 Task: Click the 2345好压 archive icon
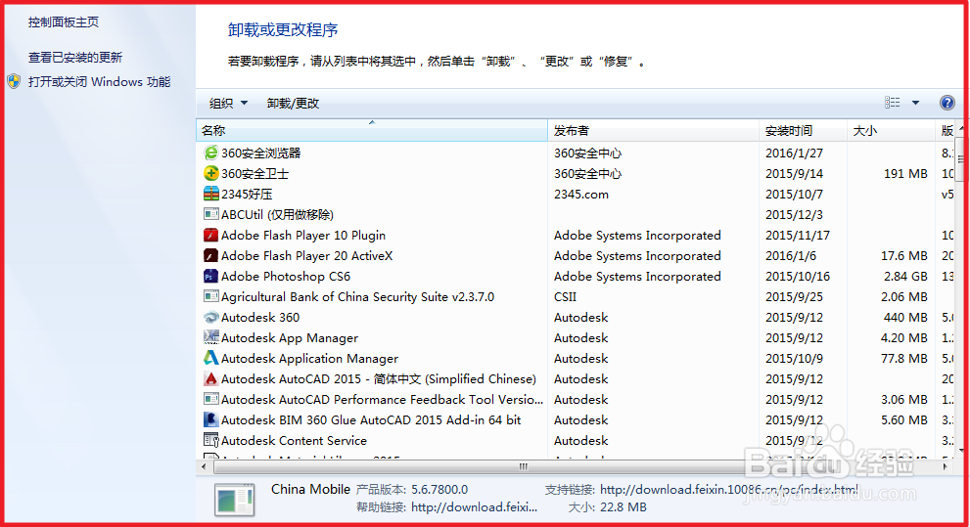pyautogui.click(x=211, y=194)
